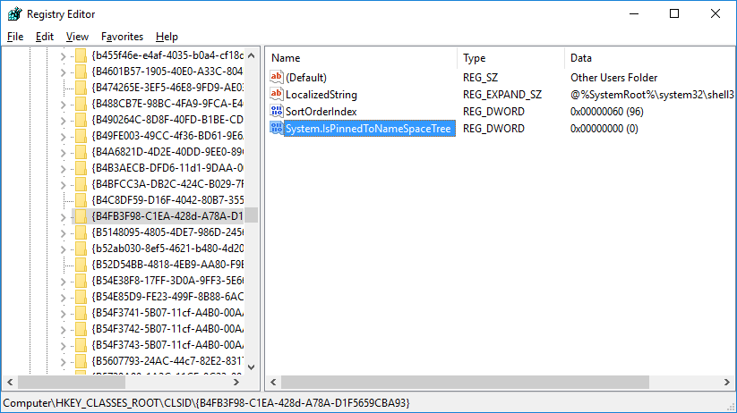Click folder icon of selected {B4FB3F98-C1EA-428d key
This screenshot has width=737, height=413.
coord(81,216)
